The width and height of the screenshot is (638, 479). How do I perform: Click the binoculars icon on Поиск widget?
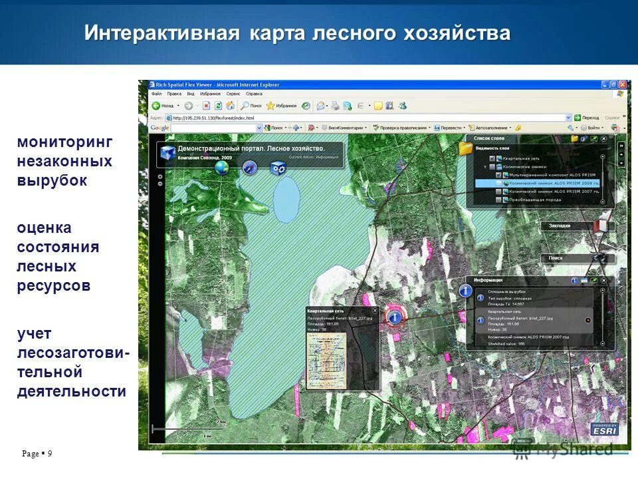(x=601, y=258)
